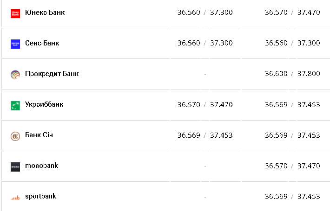Select Прокредит Банк rate 36.600 / 37.800
Viewport: 330px width, 211px height.
tap(292, 74)
